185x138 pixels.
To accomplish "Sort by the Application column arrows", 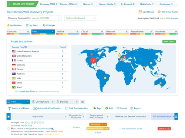I will point(66,117).
